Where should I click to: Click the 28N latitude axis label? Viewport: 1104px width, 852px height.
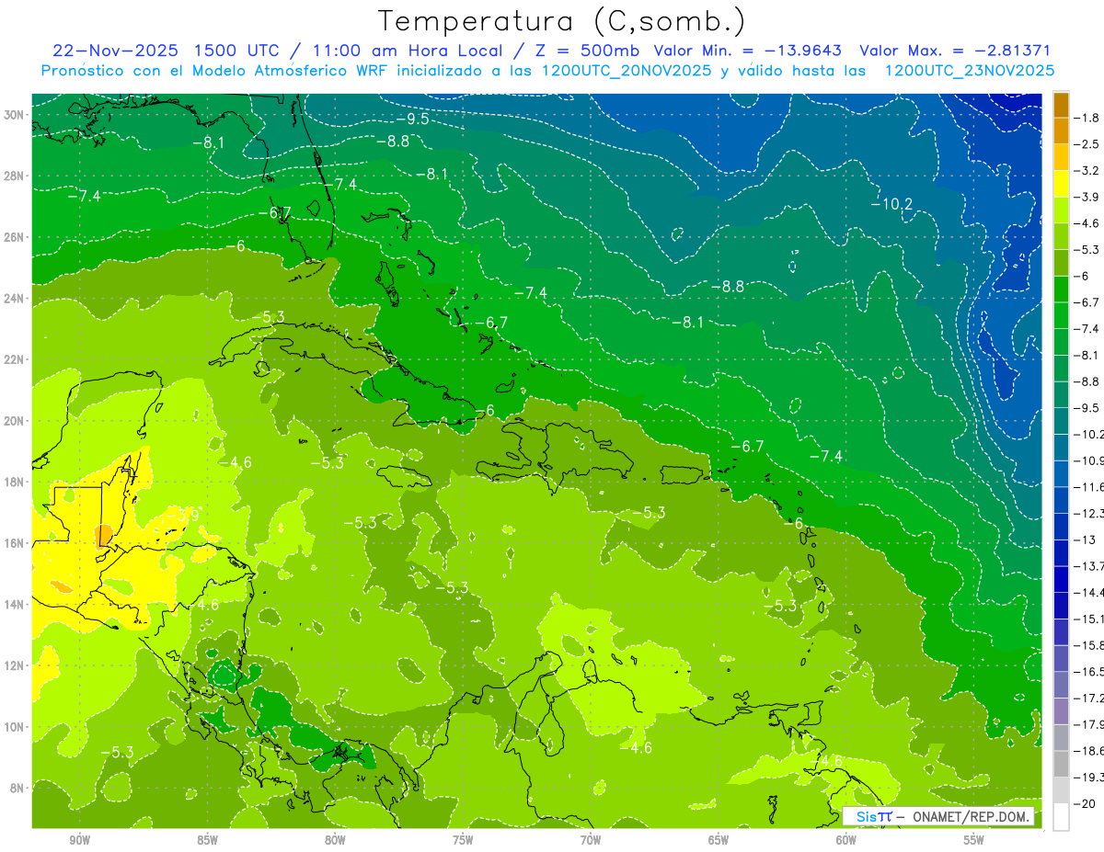(x=16, y=176)
